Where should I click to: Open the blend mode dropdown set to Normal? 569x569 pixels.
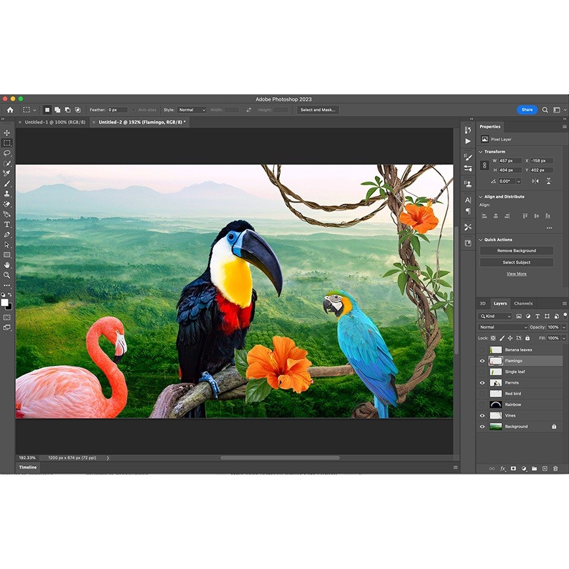click(x=501, y=327)
